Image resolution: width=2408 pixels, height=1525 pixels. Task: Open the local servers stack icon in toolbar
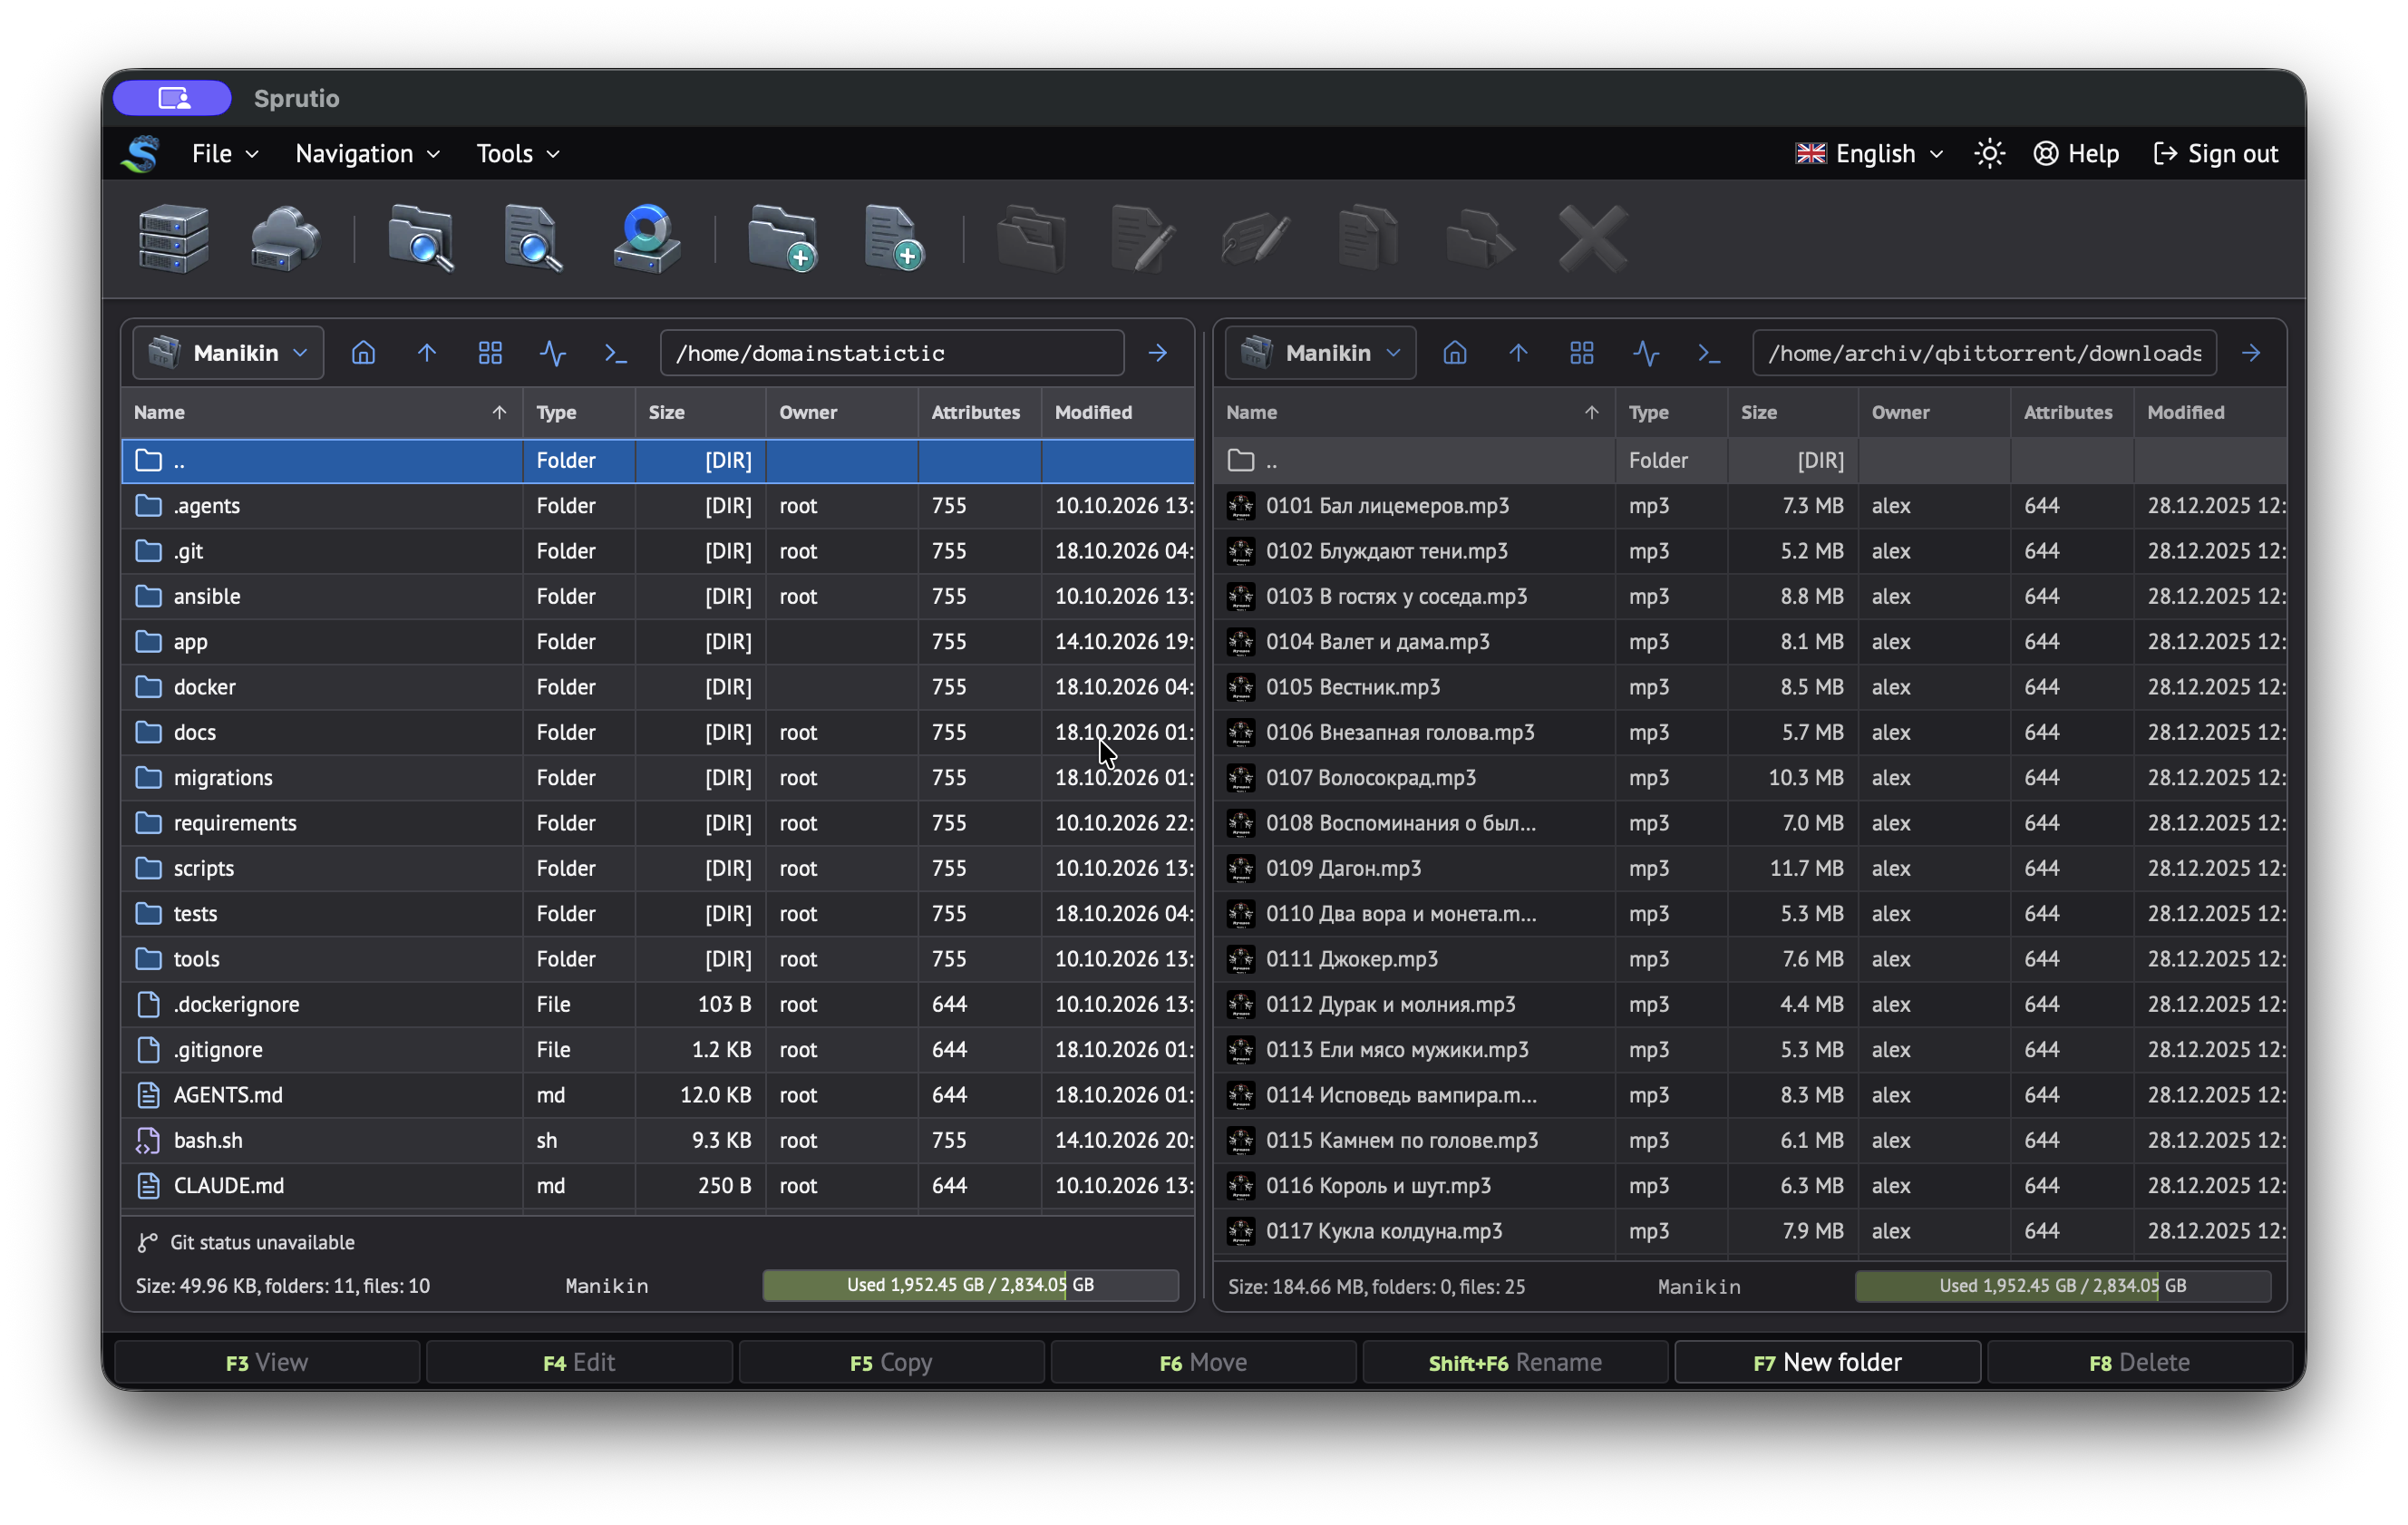click(x=173, y=238)
